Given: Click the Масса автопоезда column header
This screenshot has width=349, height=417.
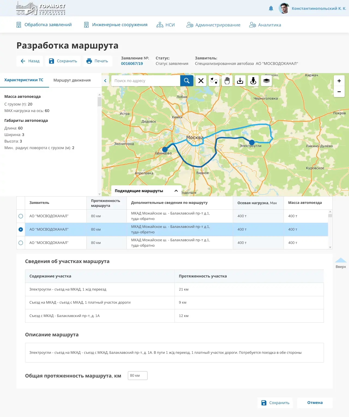Looking at the screenshot, I should click(308, 203).
